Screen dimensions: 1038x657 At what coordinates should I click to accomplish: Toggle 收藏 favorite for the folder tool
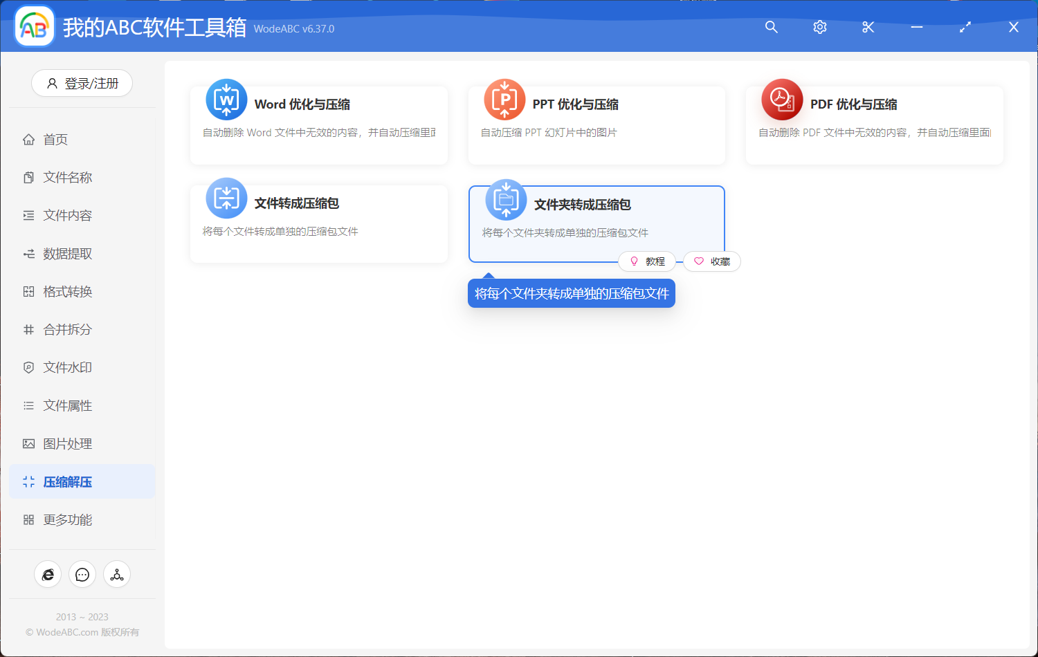tap(712, 261)
